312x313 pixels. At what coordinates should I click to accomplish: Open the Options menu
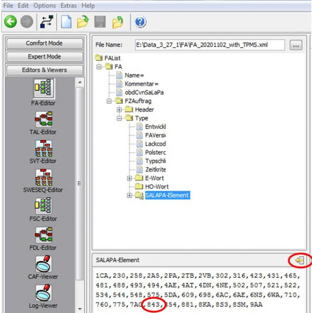coord(45,6)
